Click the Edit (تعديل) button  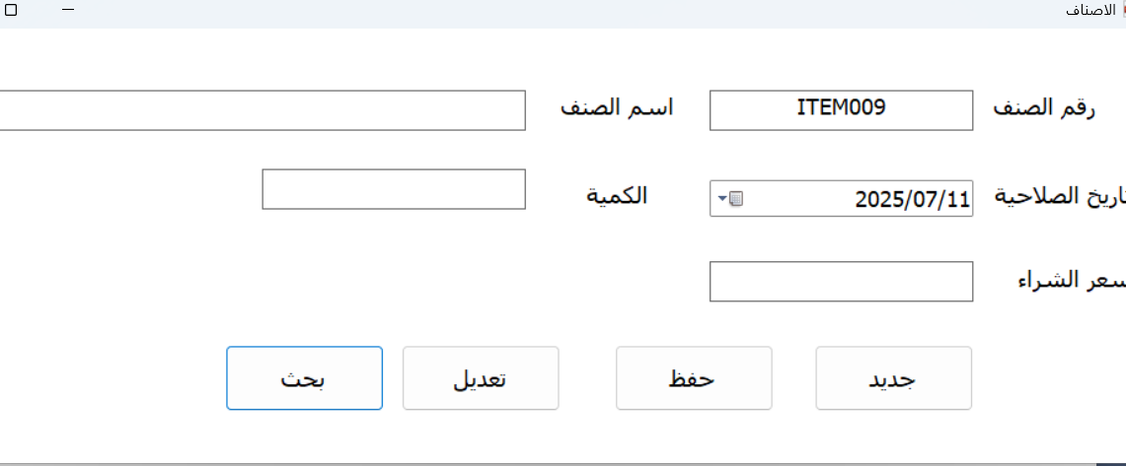pos(481,378)
